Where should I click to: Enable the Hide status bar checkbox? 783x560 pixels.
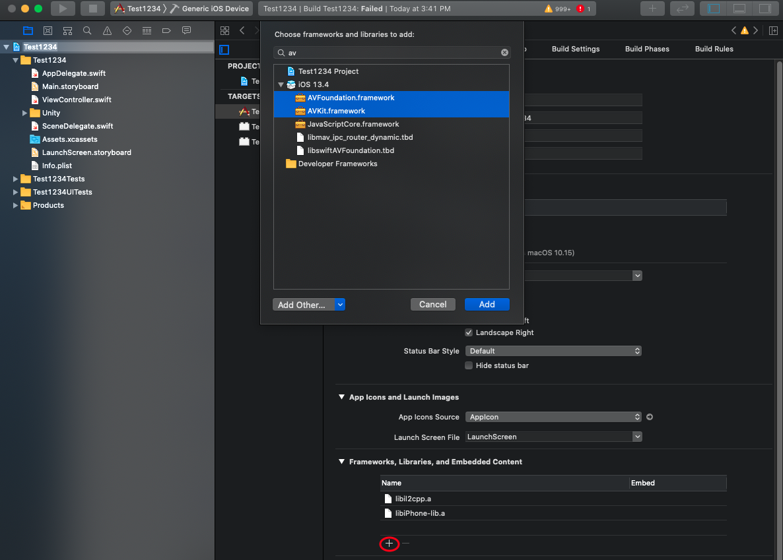click(x=468, y=365)
